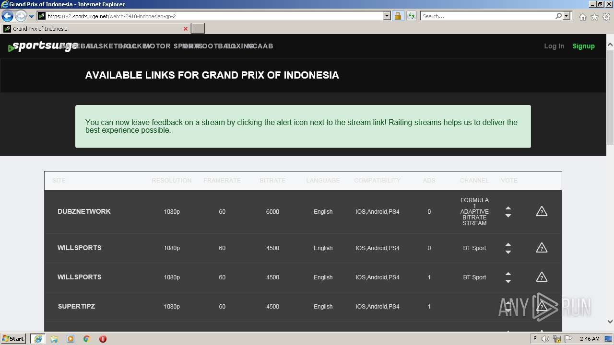Open the recent pages dropdown arrow
Screen dimensions: 614x345
(x=32, y=16)
